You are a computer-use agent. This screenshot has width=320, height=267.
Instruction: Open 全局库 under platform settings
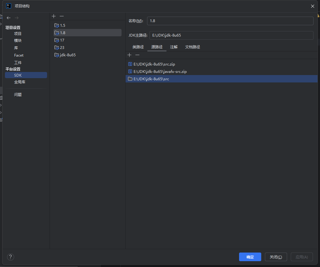20,82
